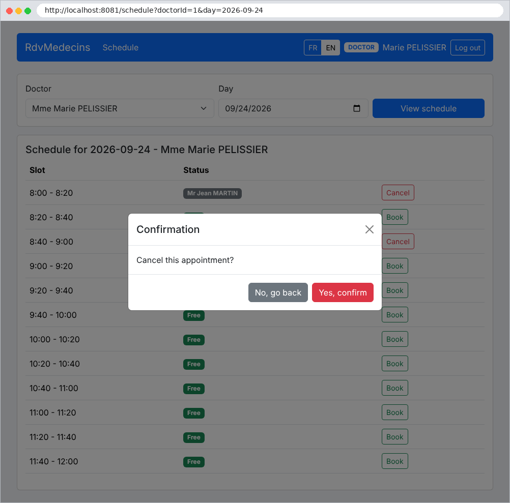Image resolution: width=510 pixels, height=503 pixels.
Task: Book the 9:40 - 10:00 slot
Action: (x=394, y=314)
